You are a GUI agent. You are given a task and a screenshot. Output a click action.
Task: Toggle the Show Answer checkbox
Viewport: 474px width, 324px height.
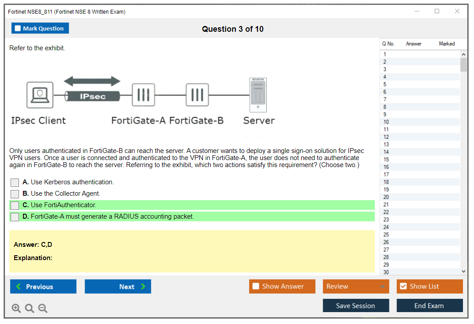coord(256,287)
